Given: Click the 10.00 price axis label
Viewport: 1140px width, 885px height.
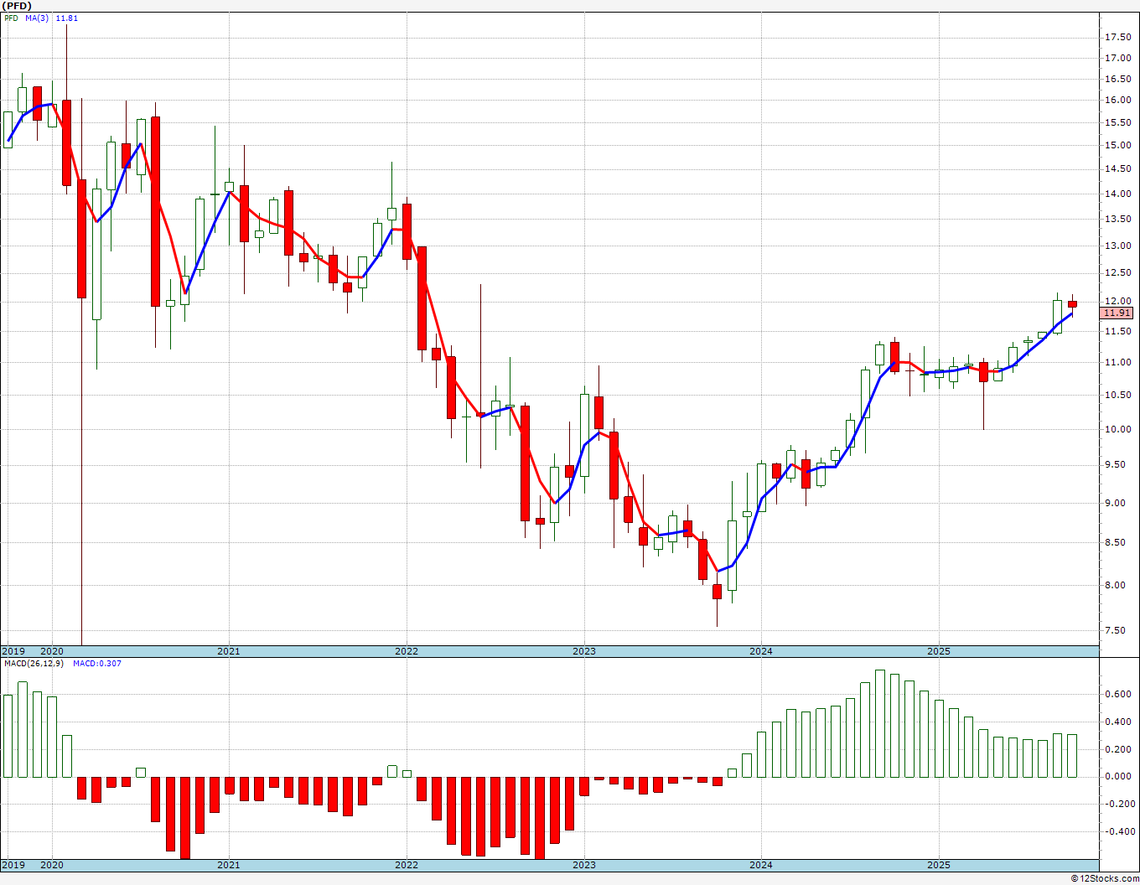Looking at the screenshot, I should coord(1117,429).
